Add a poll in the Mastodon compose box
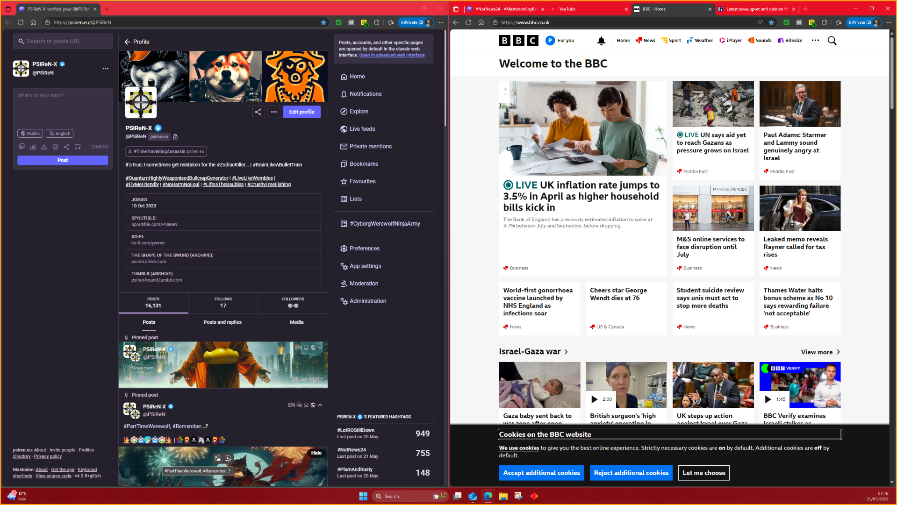Viewport: 897px width, 505px height. pos(33,147)
